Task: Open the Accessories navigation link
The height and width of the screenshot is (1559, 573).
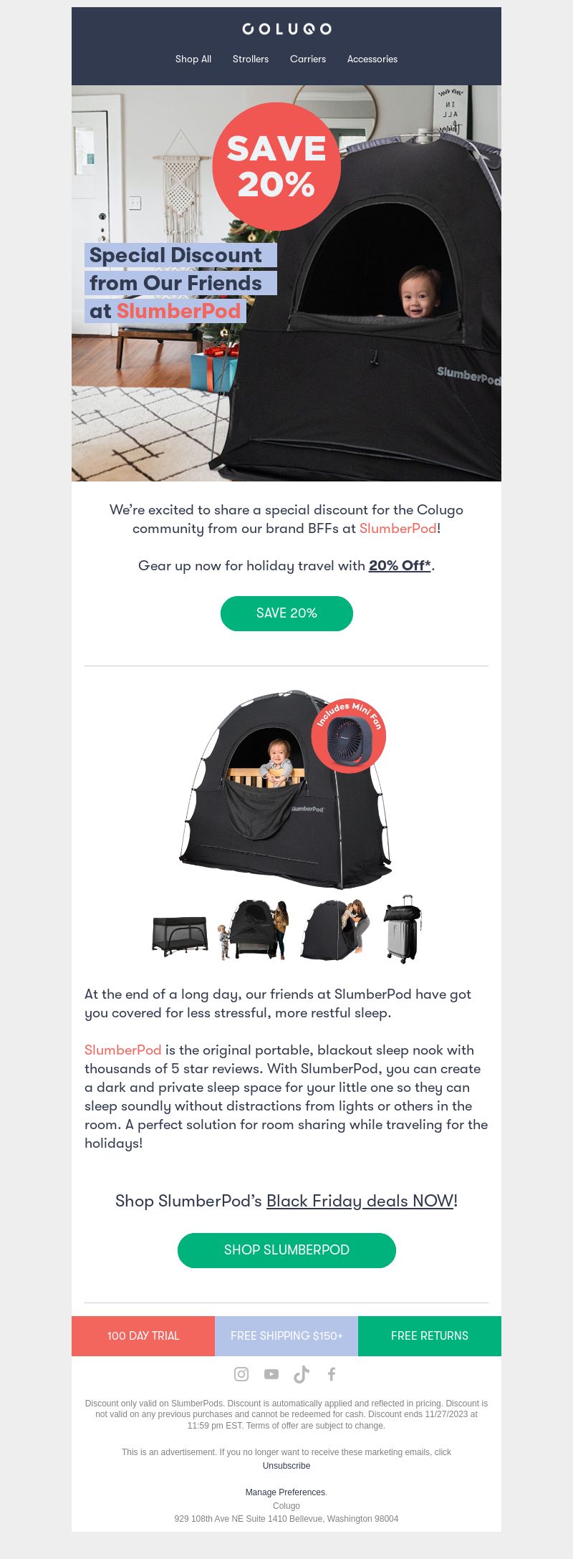Action: pos(372,59)
